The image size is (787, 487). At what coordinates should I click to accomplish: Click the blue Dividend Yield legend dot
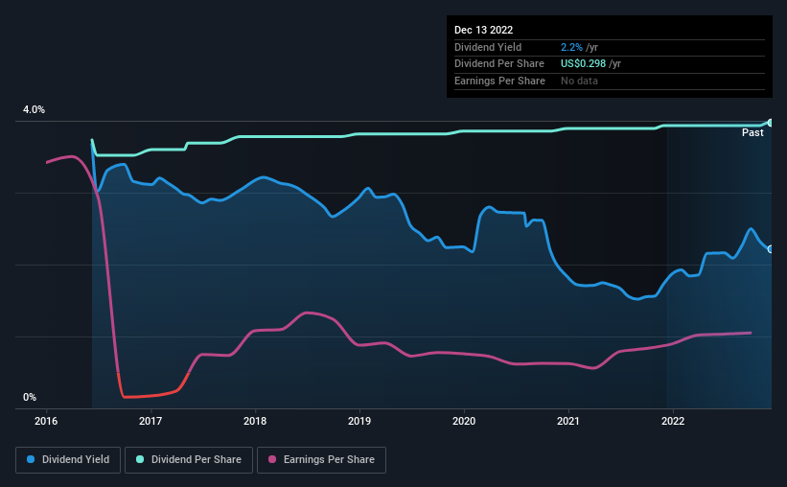(31, 459)
